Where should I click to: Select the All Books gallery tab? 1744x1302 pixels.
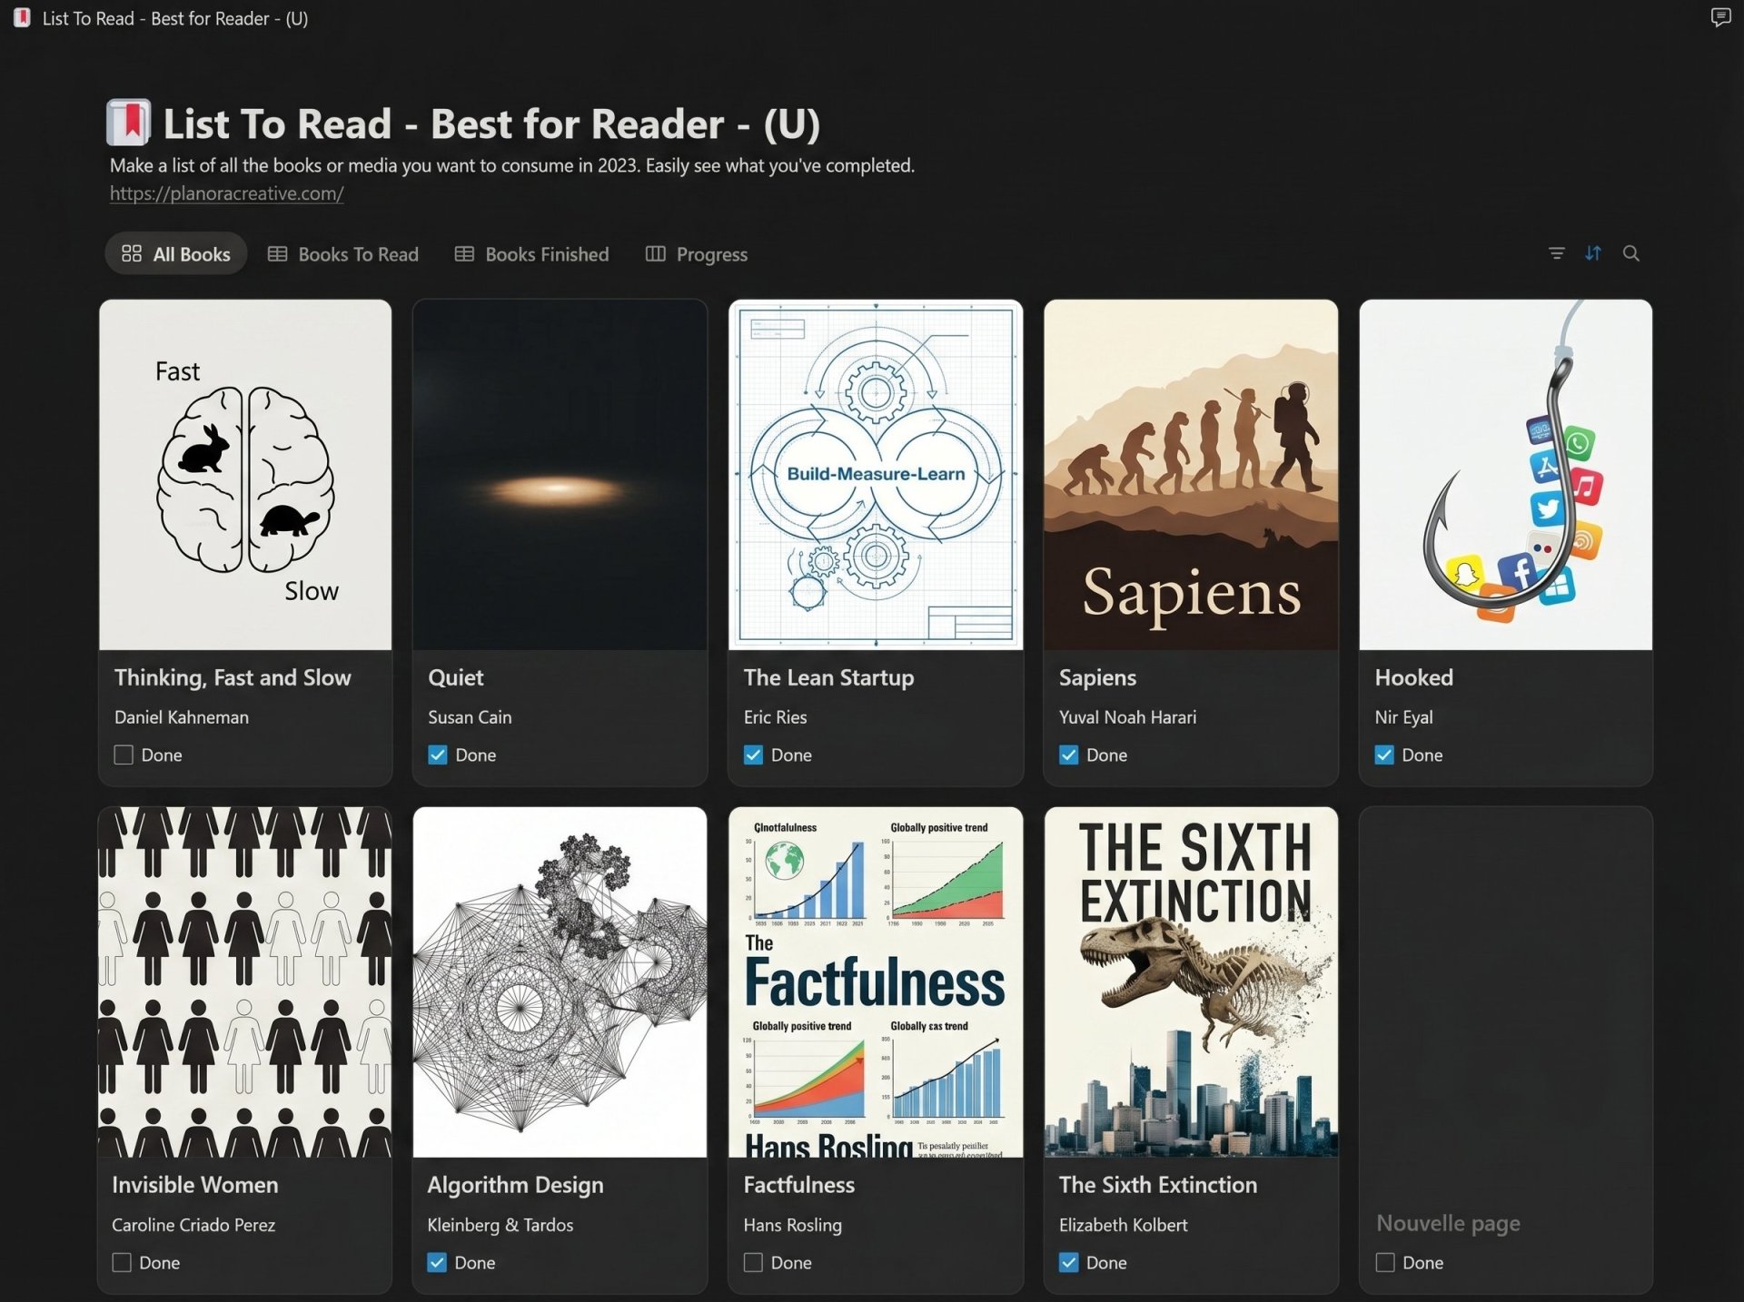[x=176, y=254]
